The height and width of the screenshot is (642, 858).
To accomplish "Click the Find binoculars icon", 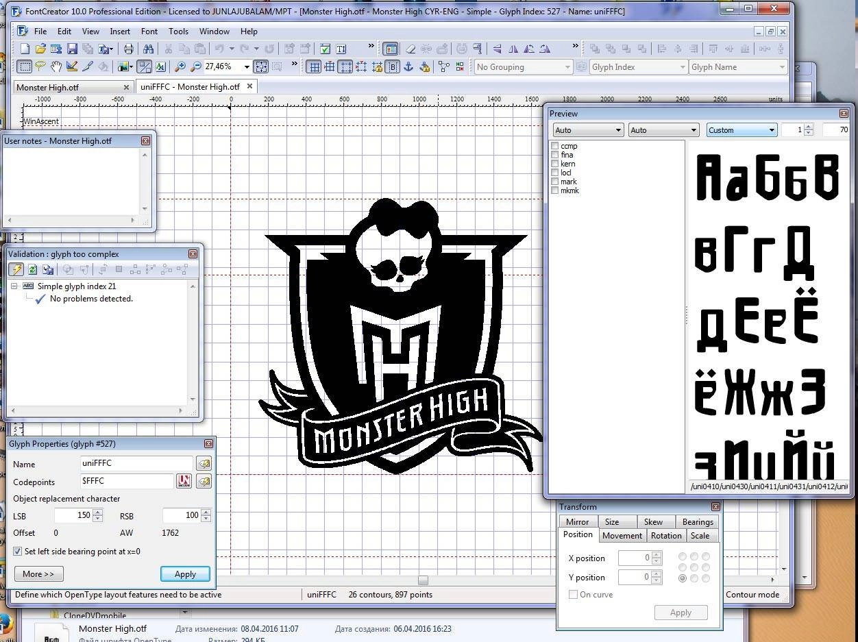I will tap(148, 49).
